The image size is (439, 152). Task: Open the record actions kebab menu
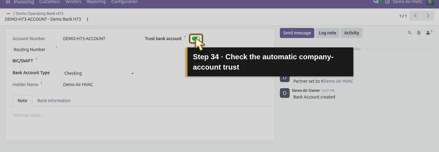tap(87, 19)
